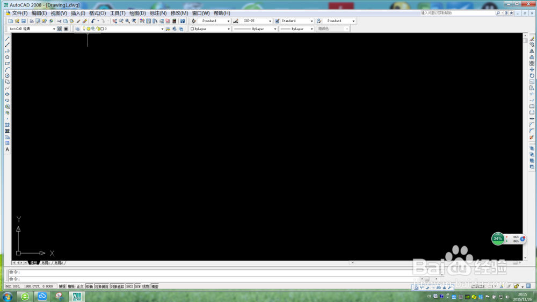Click the Windows Start button

pos(7,297)
